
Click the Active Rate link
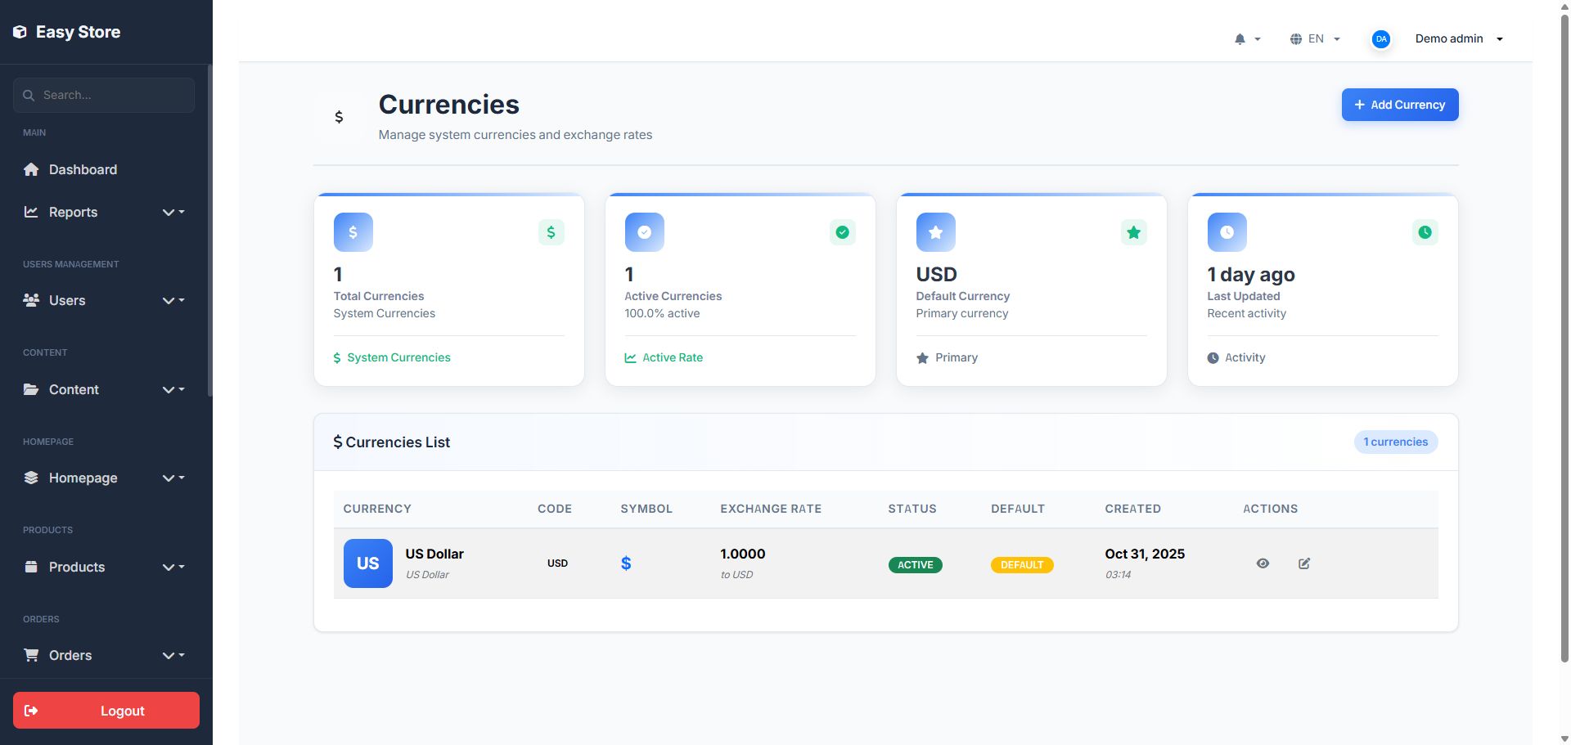(664, 357)
